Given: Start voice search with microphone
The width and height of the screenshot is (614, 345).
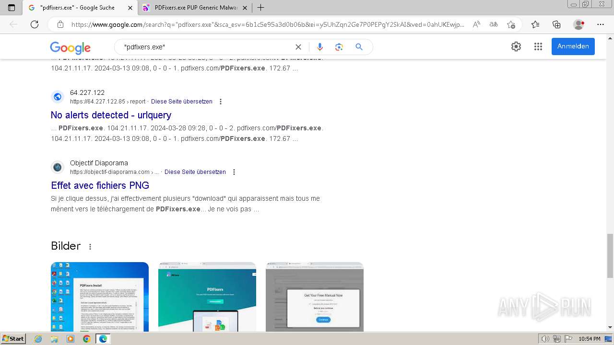Looking at the screenshot, I should [x=320, y=47].
